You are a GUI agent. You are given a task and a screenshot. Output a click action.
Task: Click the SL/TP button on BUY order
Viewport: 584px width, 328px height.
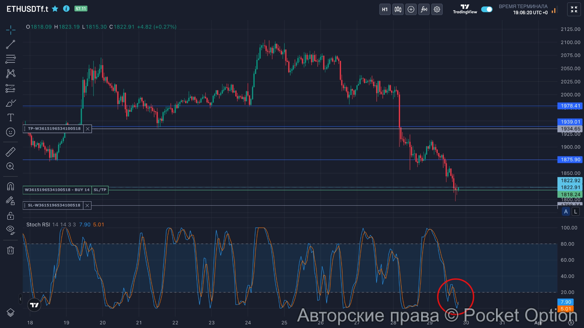pos(100,190)
